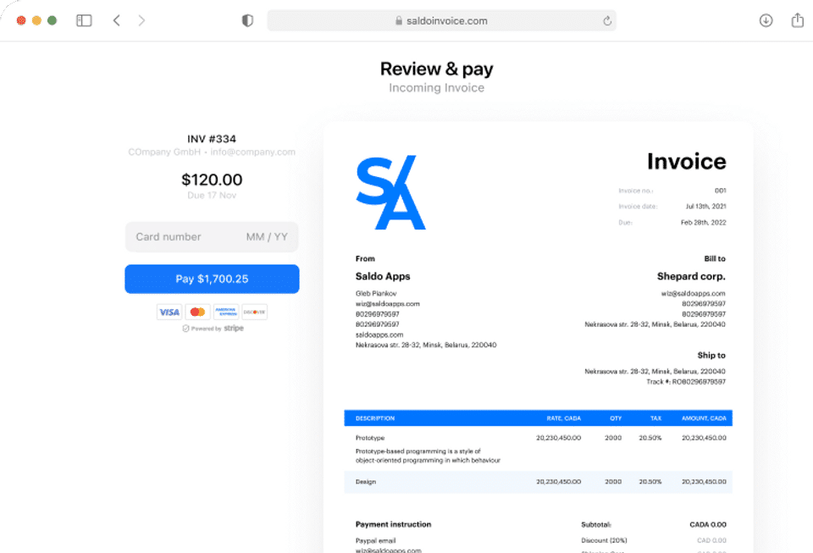This screenshot has height=553, width=813.
Task: Click the Paypal email label
Action: 375,540
